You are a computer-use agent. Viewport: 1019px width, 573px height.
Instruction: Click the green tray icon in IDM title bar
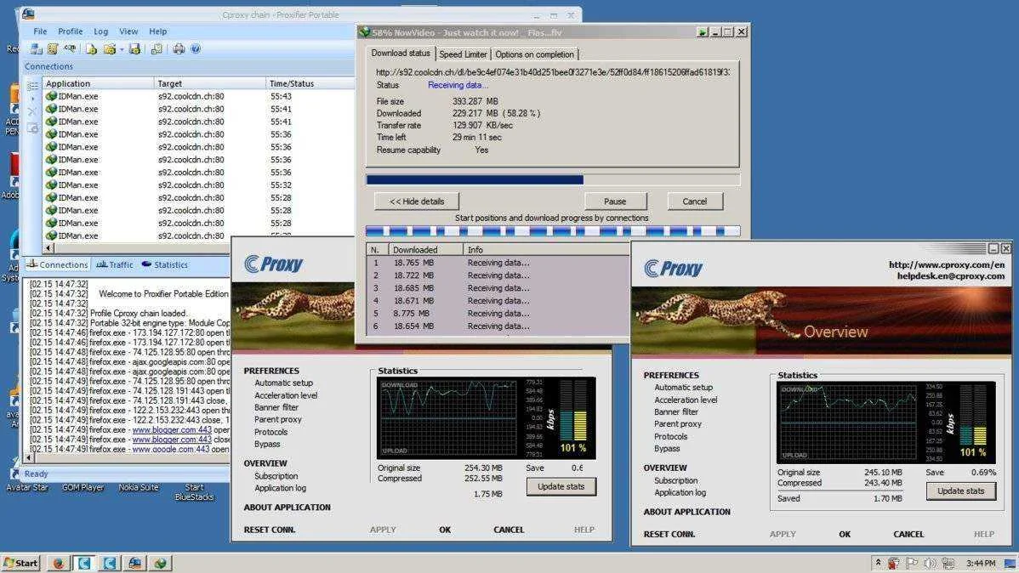pyautogui.click(x=702, y=31)
